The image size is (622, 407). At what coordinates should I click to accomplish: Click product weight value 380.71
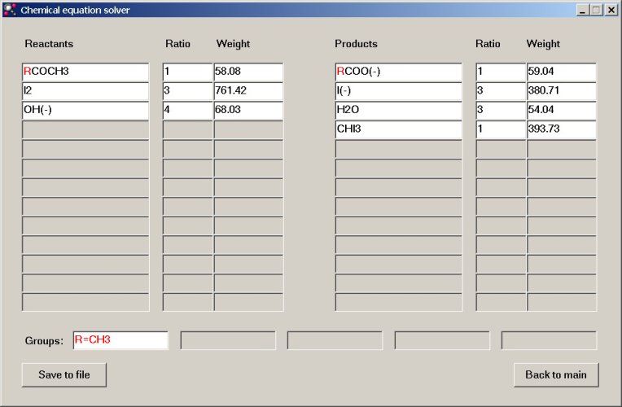[x=562, y=90]
